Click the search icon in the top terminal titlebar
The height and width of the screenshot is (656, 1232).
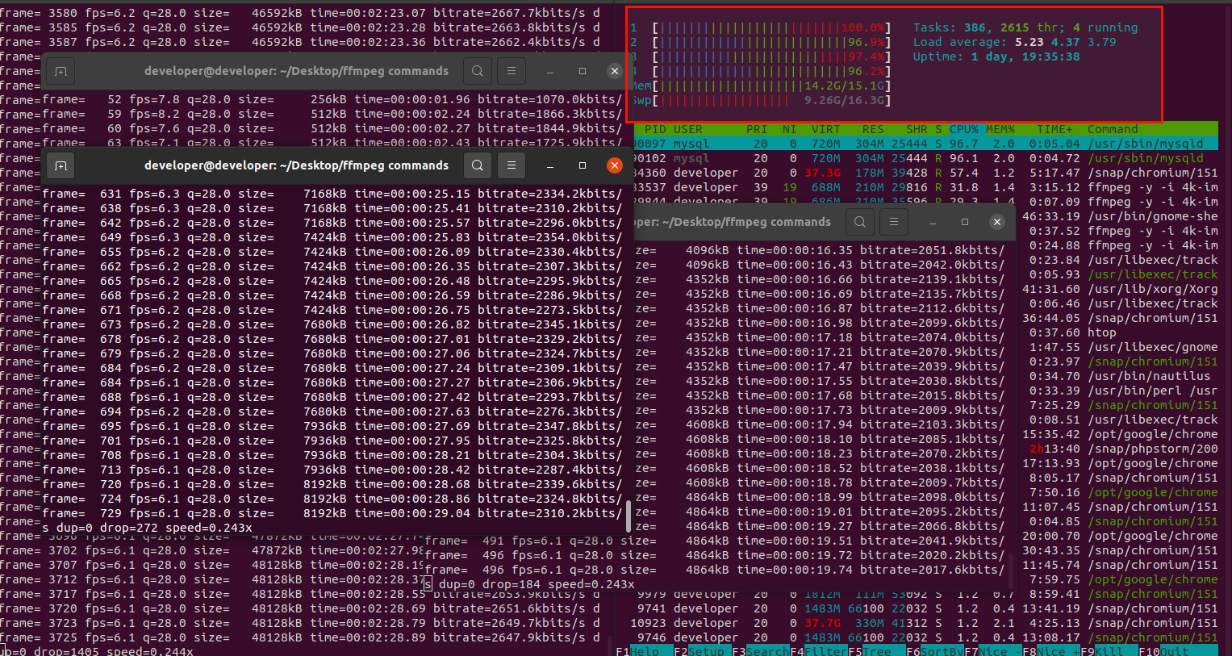[x=477, y=70]
